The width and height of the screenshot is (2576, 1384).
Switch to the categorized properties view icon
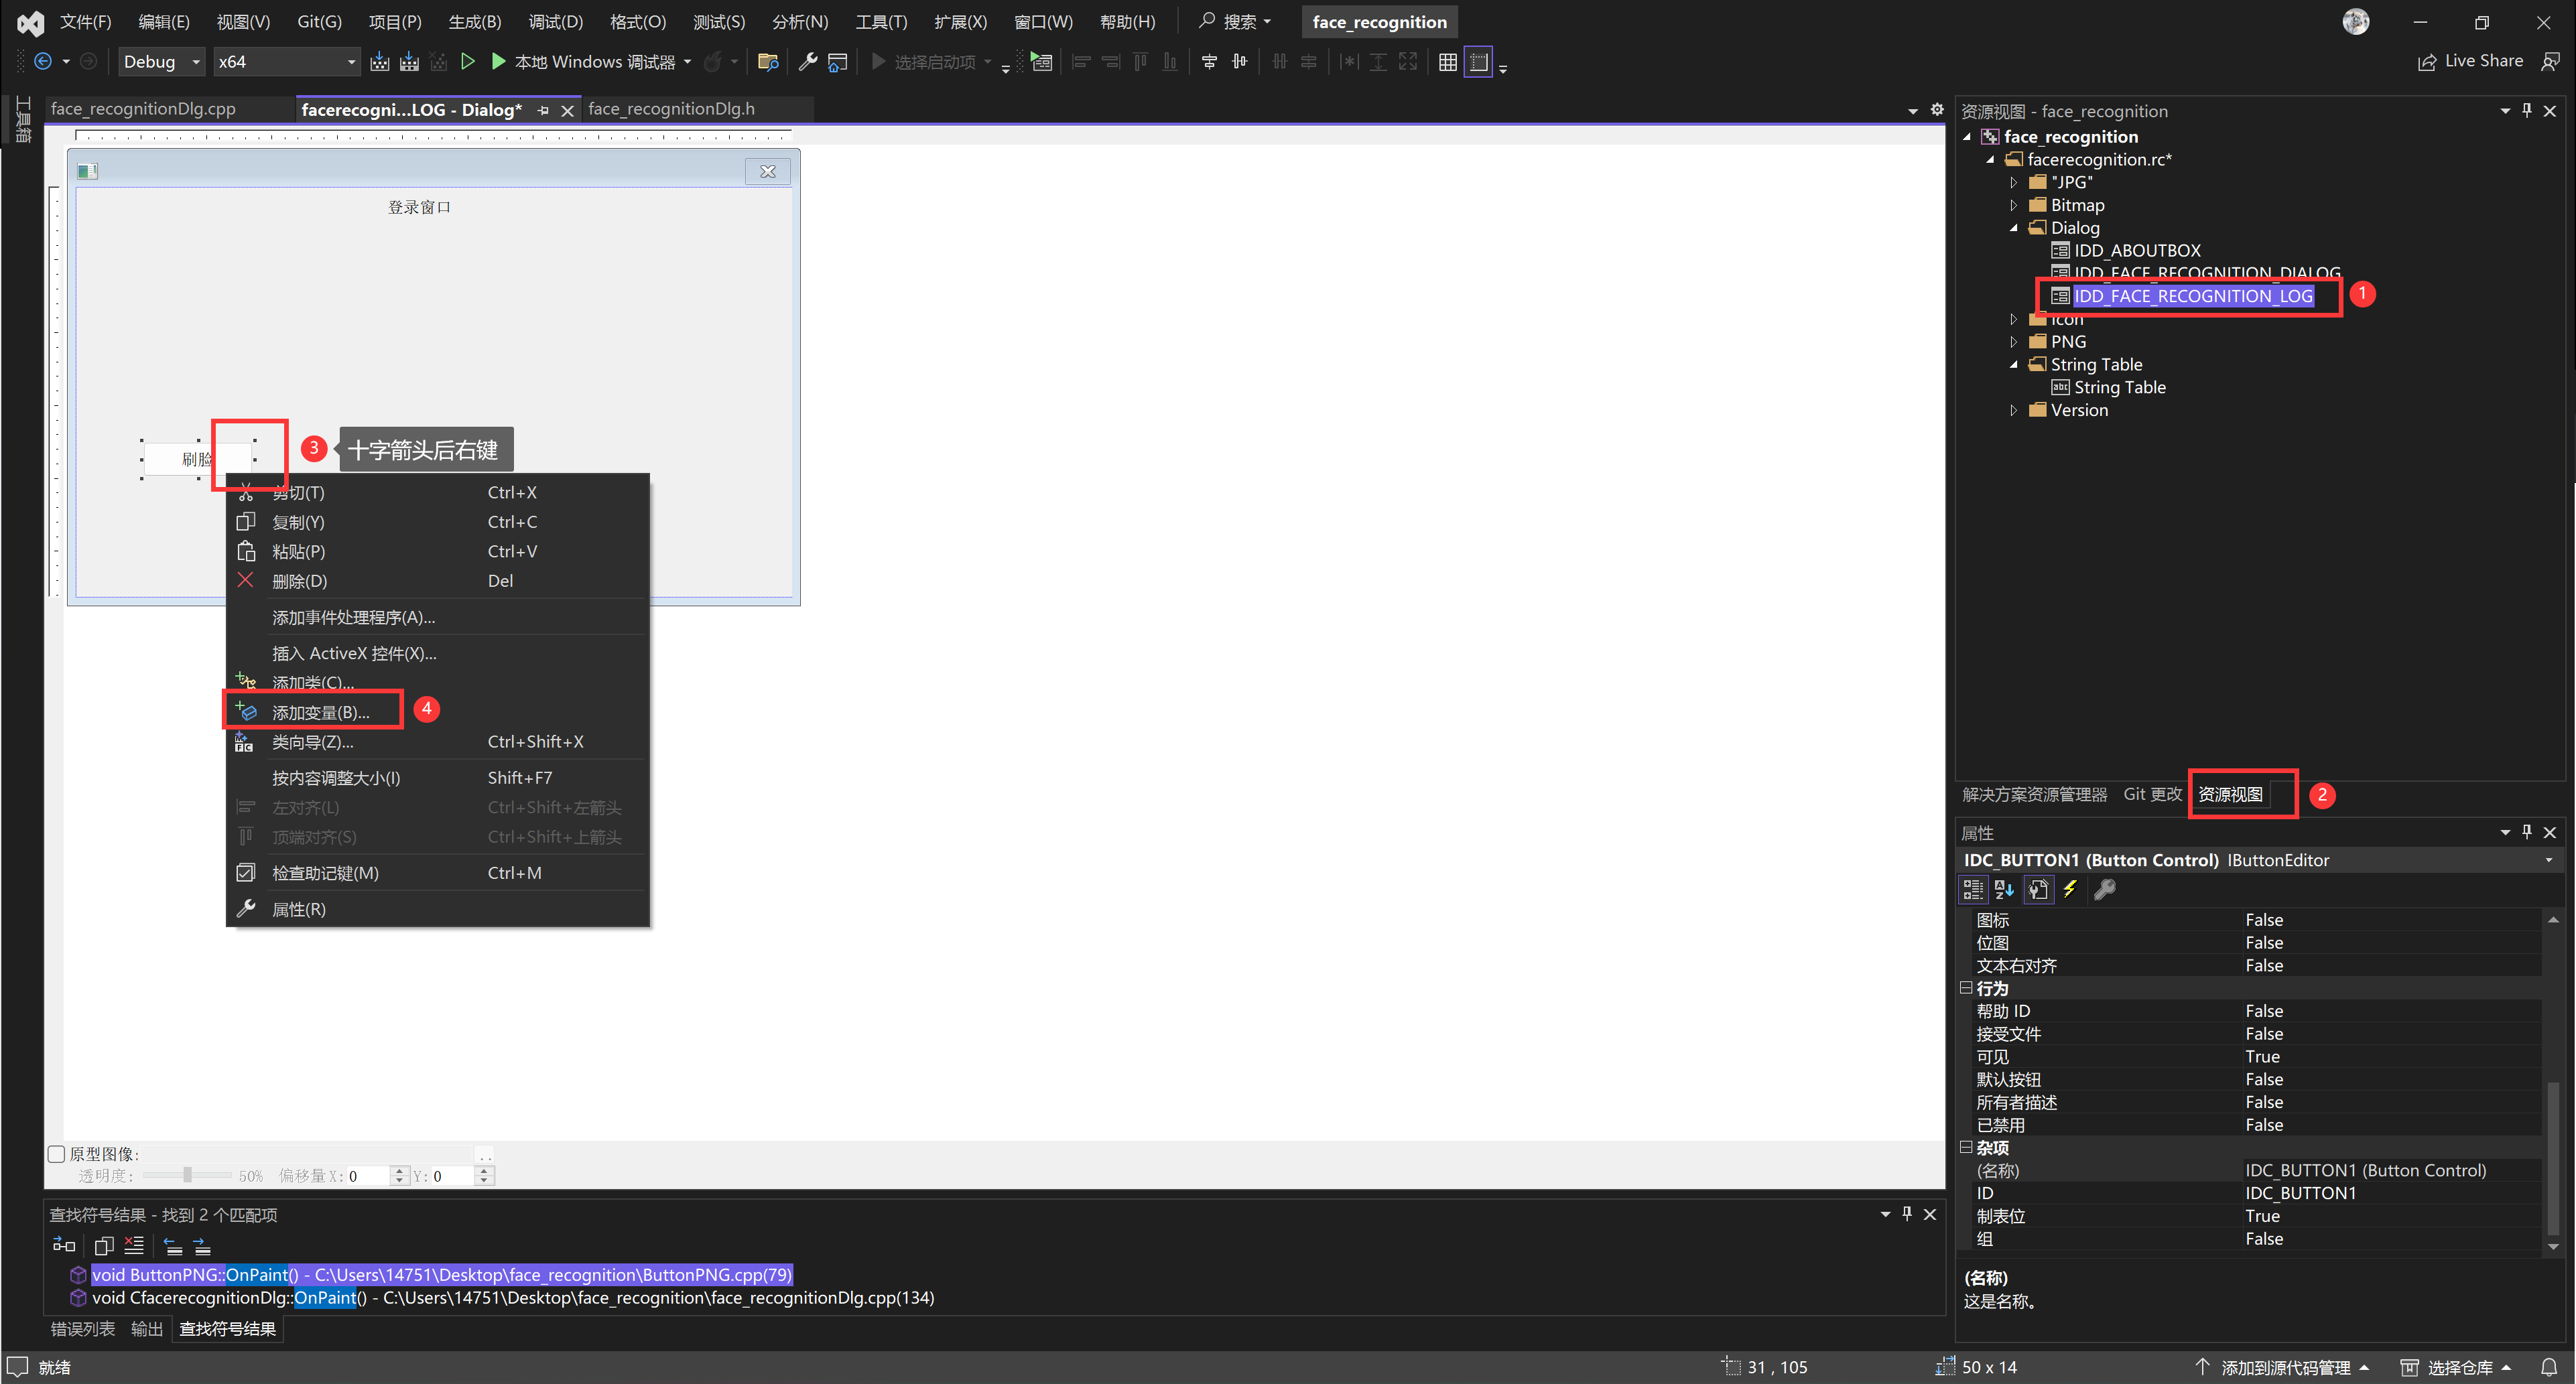pyautogui.click(x=1973, y=889)
